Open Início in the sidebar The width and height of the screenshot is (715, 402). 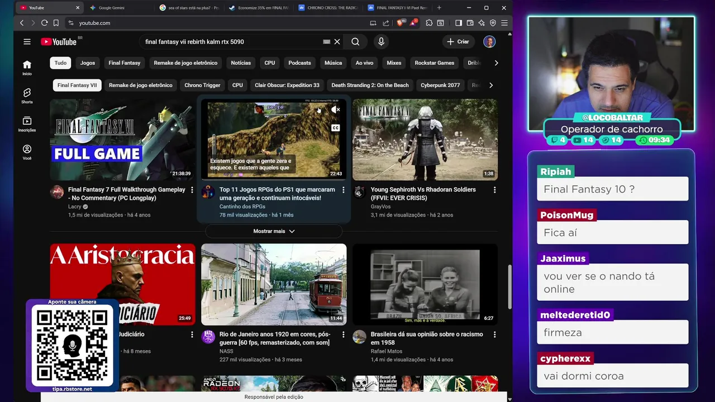coord(27,68)
